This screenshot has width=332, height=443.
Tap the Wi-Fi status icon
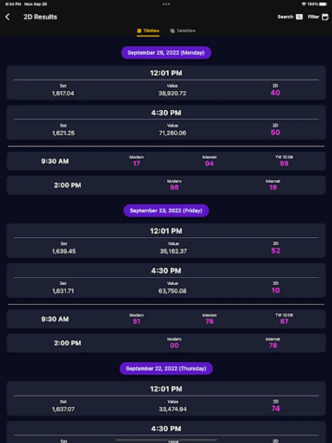304,4
